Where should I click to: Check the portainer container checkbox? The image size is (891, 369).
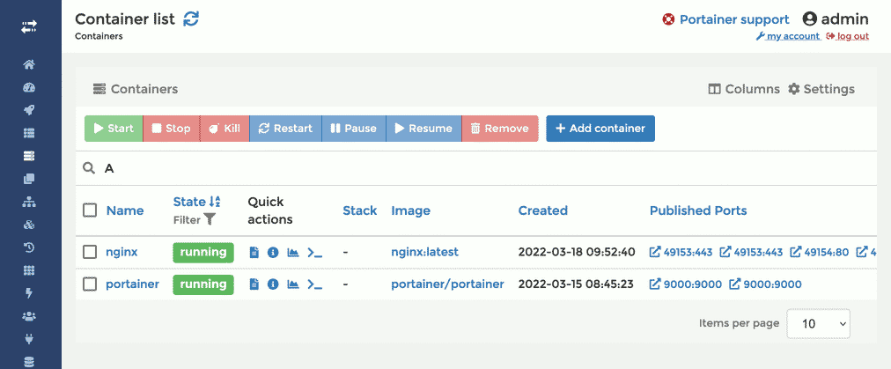90,284
